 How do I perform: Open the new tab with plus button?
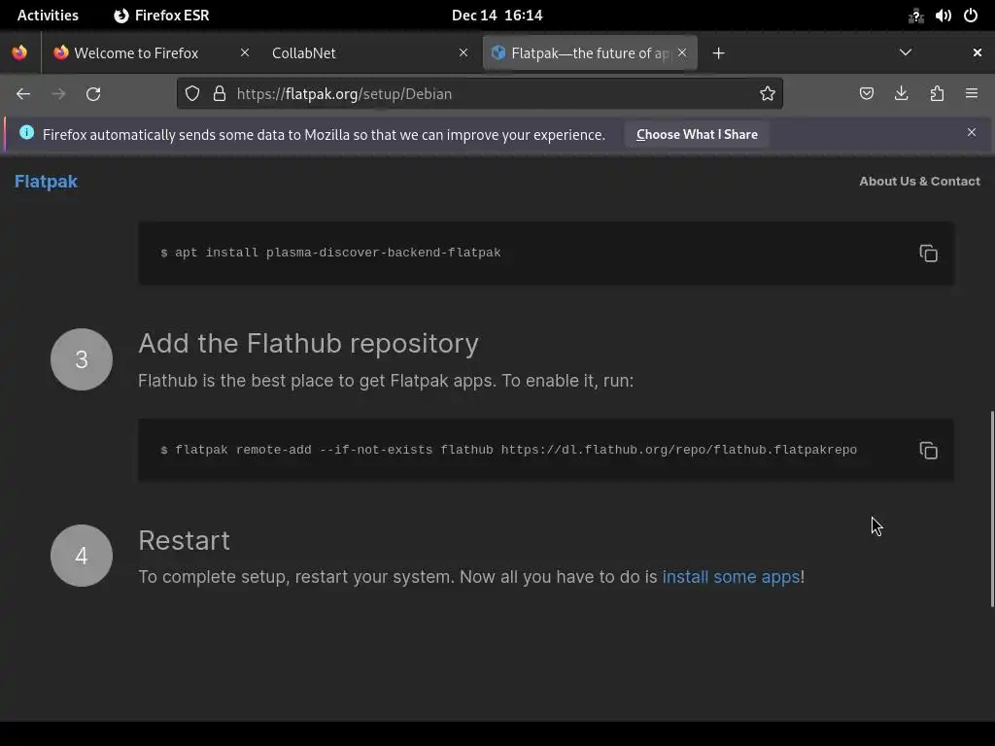718,52
